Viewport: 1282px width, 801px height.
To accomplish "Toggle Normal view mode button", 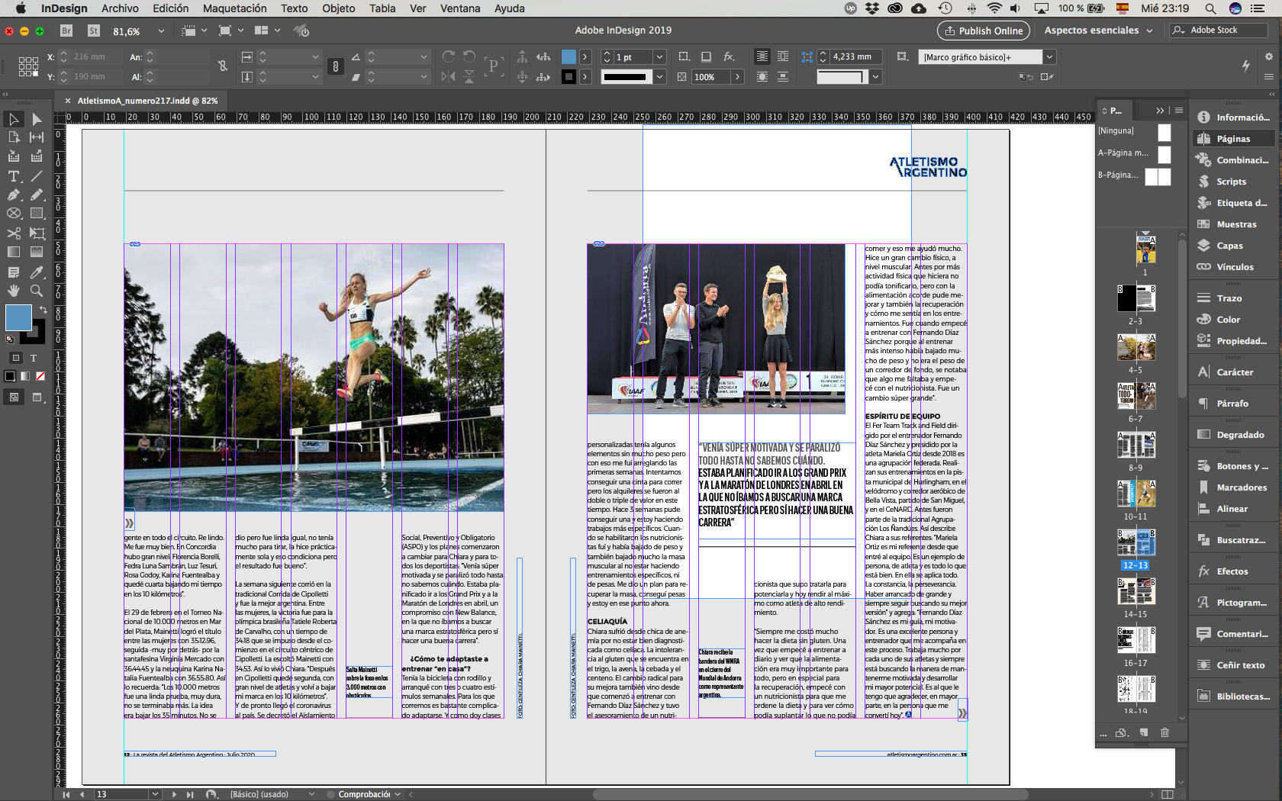I will click(14, 397).
